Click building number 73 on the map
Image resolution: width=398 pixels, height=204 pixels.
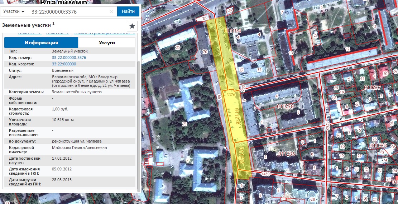[184, 124]
